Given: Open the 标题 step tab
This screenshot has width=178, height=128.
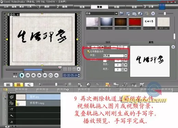Looking at the screenshot, I should [117, 7].
